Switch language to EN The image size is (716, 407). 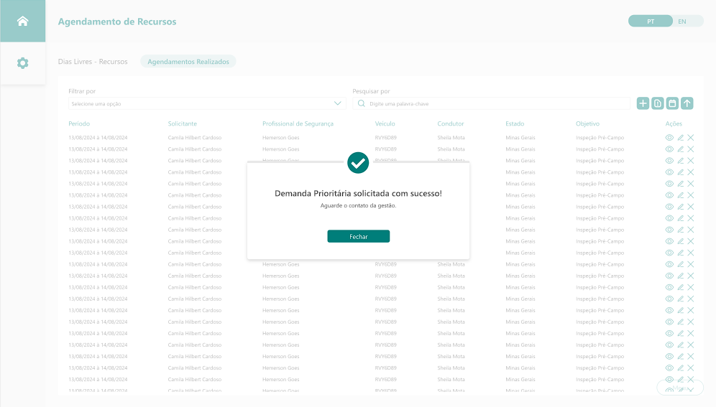tap(682, 22)
